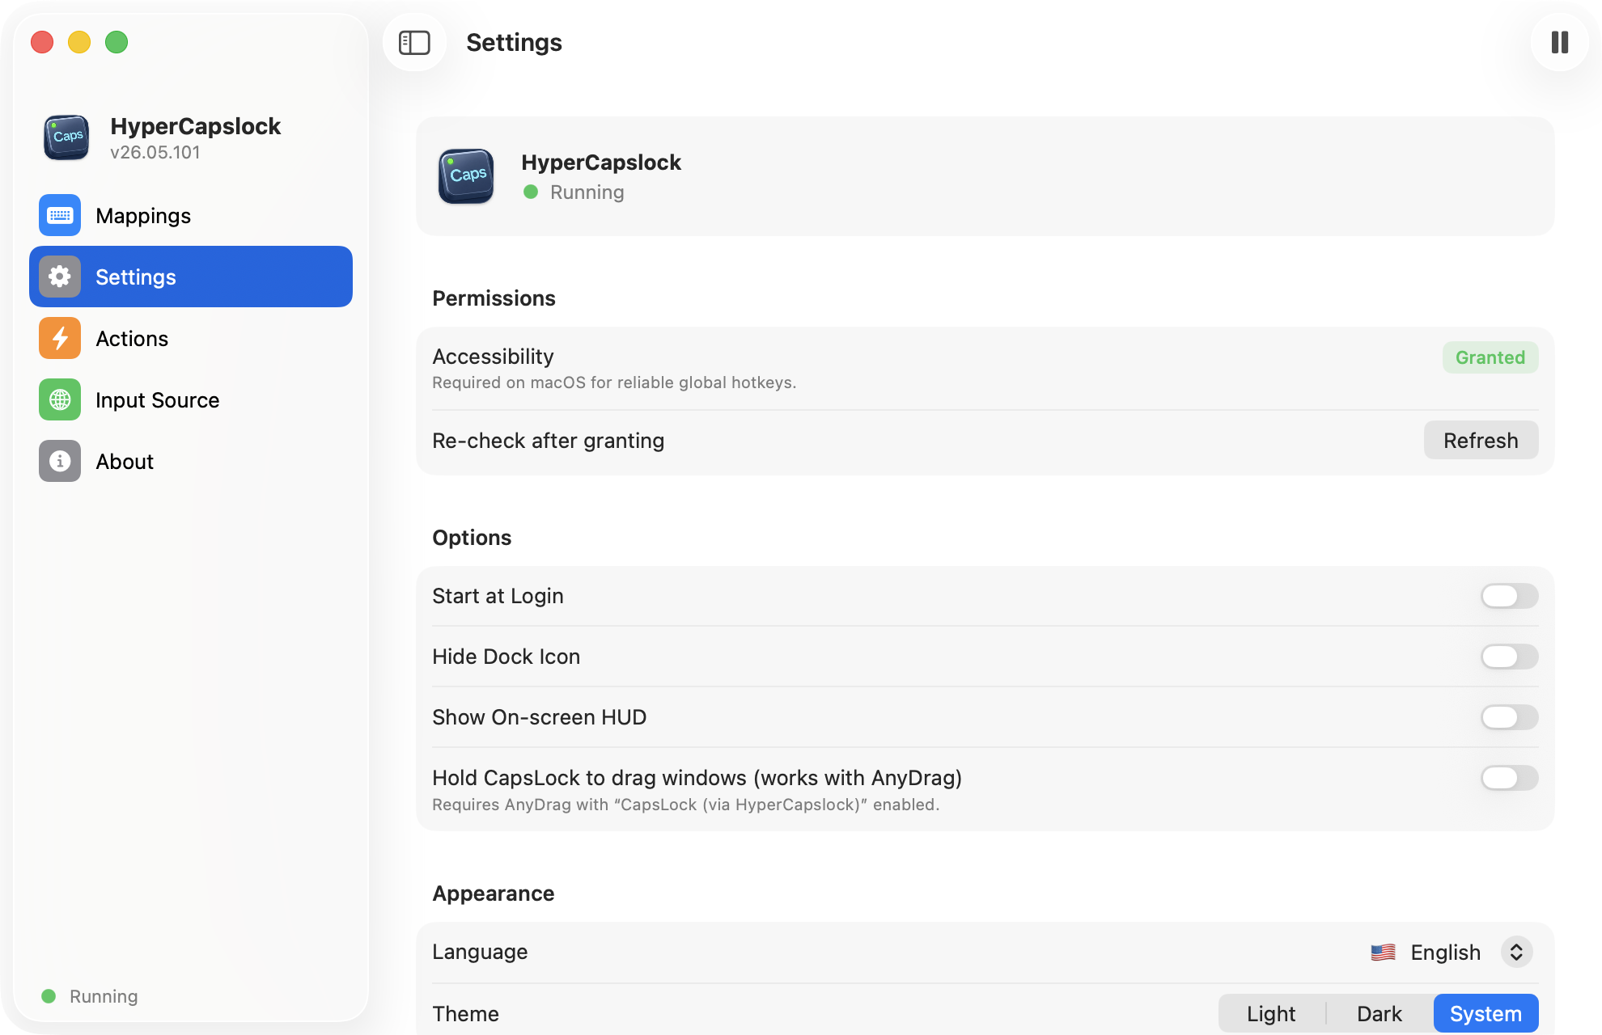Click the Appearance section heading

point(493,893)
